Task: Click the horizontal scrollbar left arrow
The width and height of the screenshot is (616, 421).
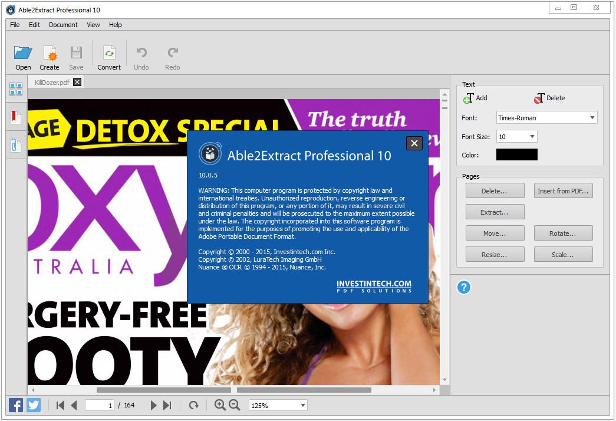Action: tap(33, 390)
